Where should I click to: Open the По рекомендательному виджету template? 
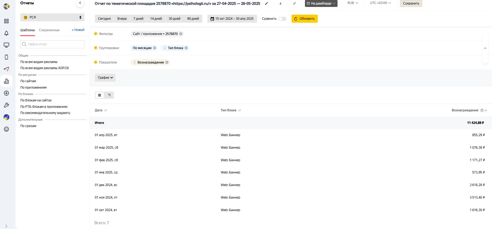(x=45, y=113)
